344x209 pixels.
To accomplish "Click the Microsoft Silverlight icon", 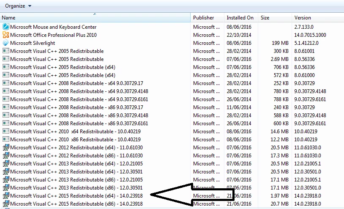I will (x=5, y=43).
